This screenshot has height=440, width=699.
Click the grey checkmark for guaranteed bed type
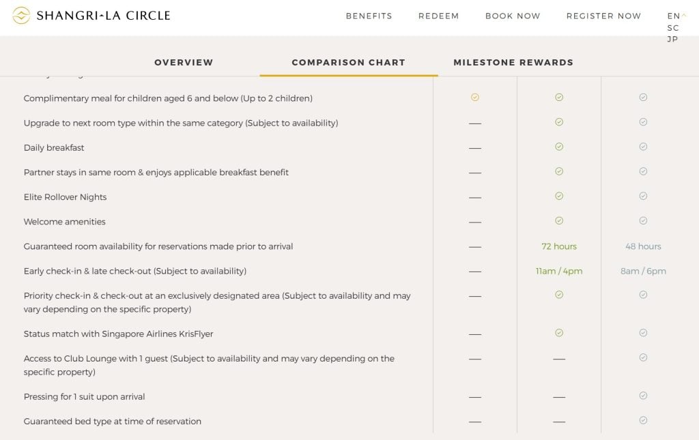point(643,420)
